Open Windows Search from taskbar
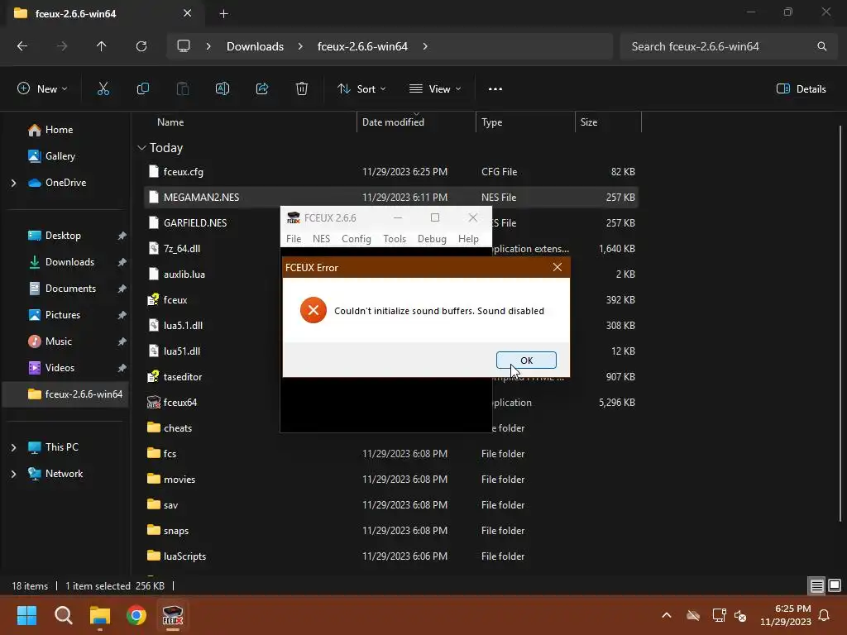 coord(63,615)
